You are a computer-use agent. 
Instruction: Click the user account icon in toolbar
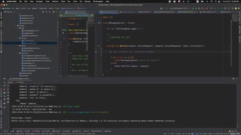[x=161, y=8]
